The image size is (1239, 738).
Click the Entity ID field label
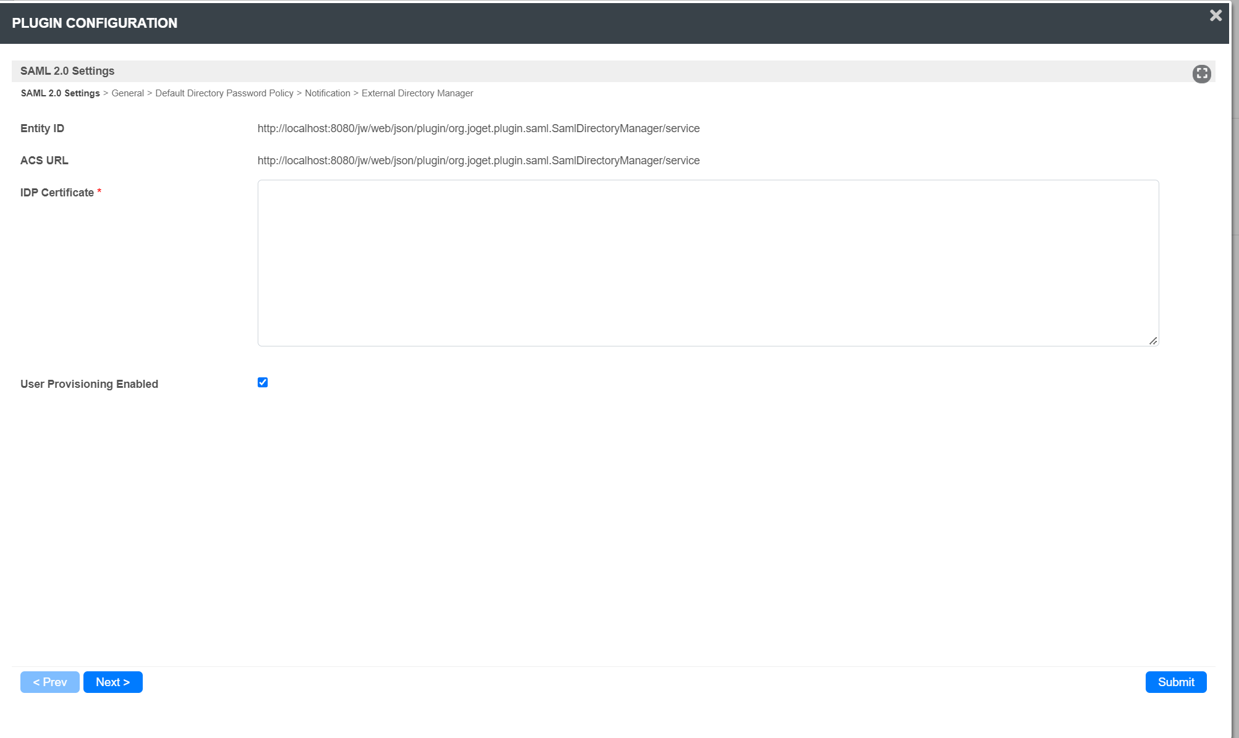[x=42, y=128]
